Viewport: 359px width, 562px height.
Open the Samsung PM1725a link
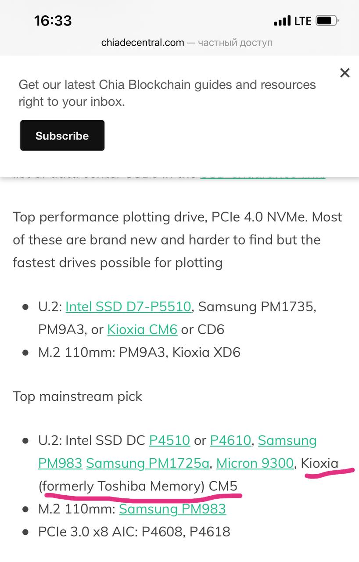click(x=148, y=463)
